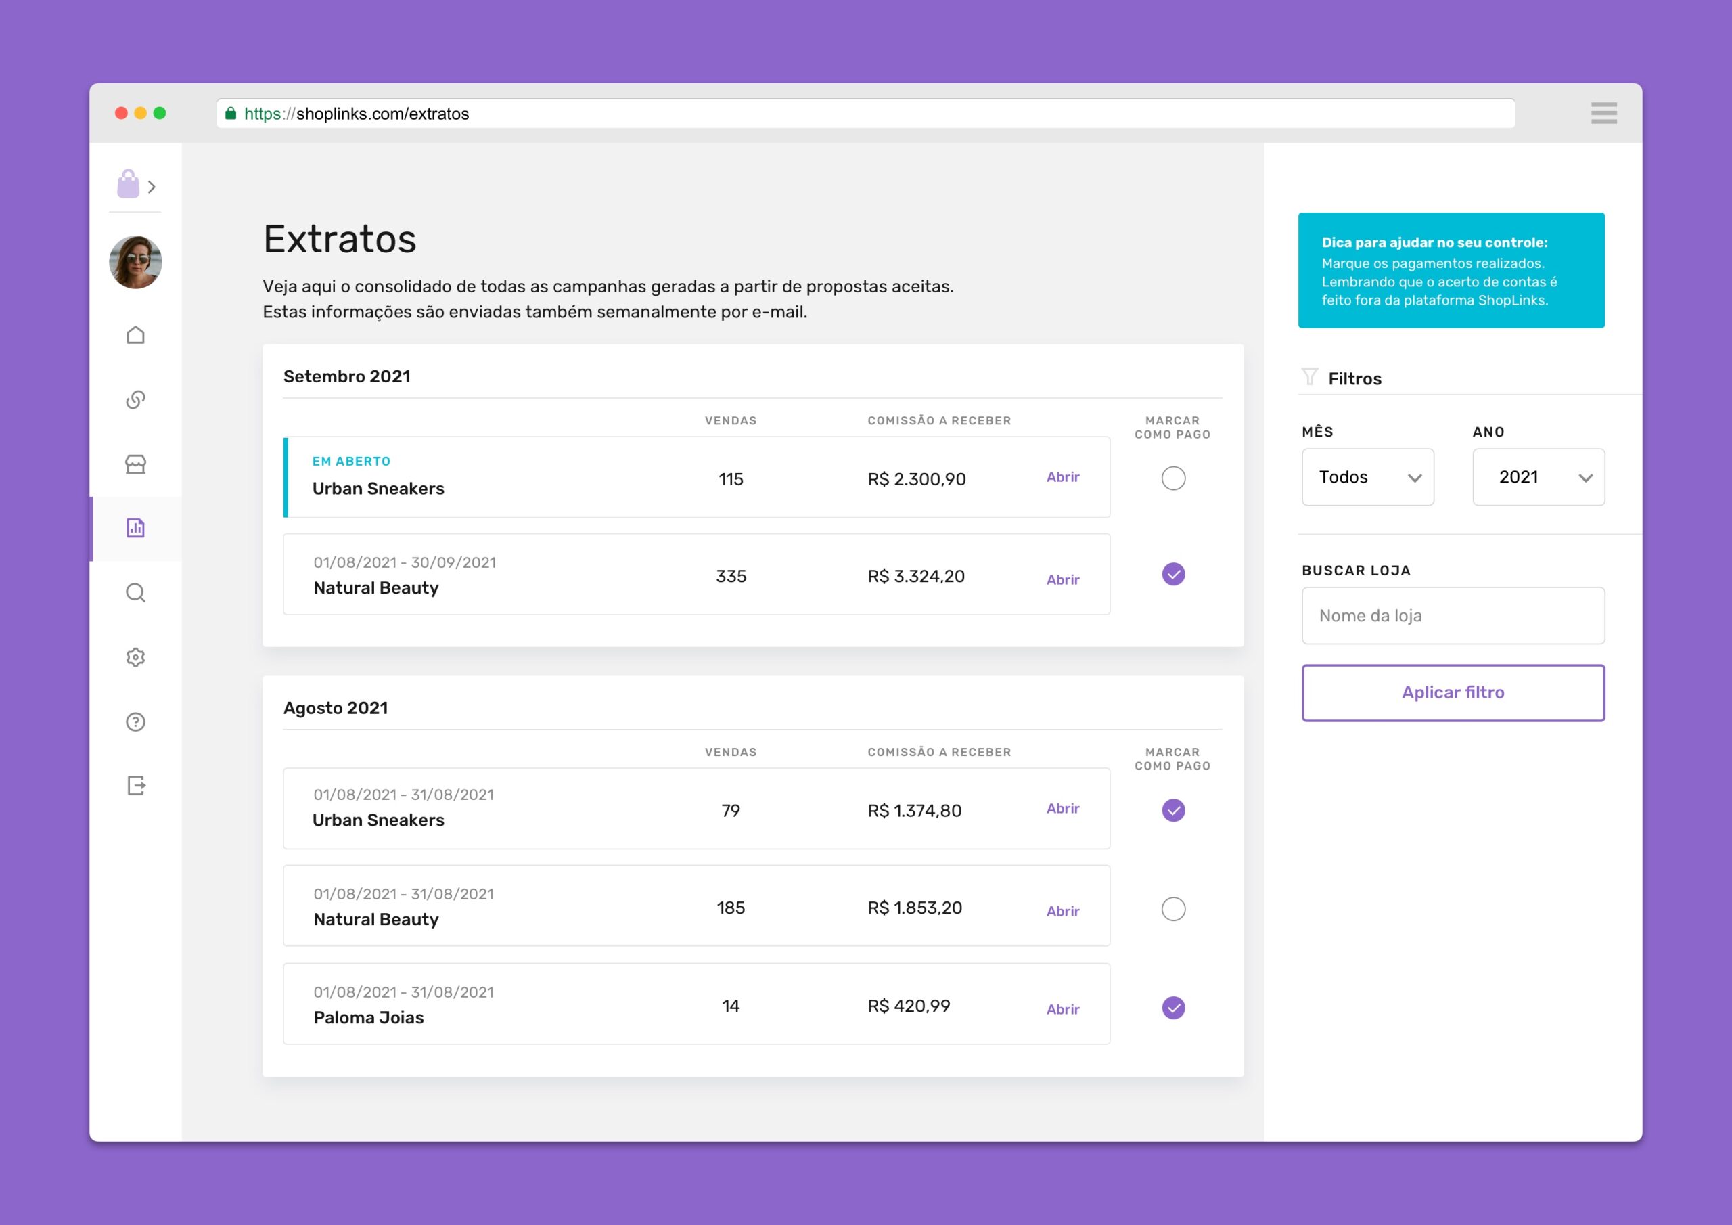1732x1225 pixels.
Task: Uncheck Paloma Joias paid status
Action: pos(1173,1008)
